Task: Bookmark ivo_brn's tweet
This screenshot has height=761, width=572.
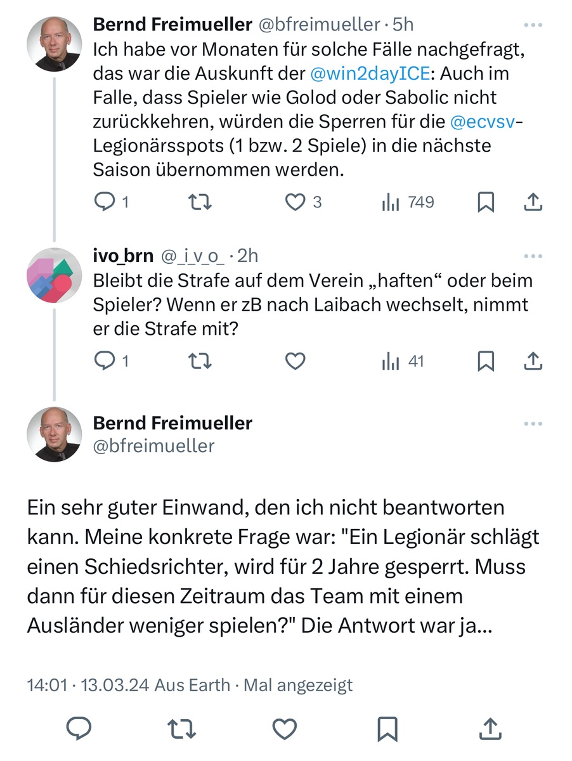Action: coord(486,361)
